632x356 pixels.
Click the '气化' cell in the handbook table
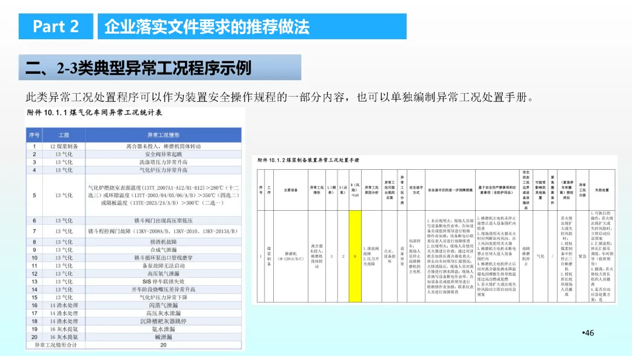click(x=540, y=256)
